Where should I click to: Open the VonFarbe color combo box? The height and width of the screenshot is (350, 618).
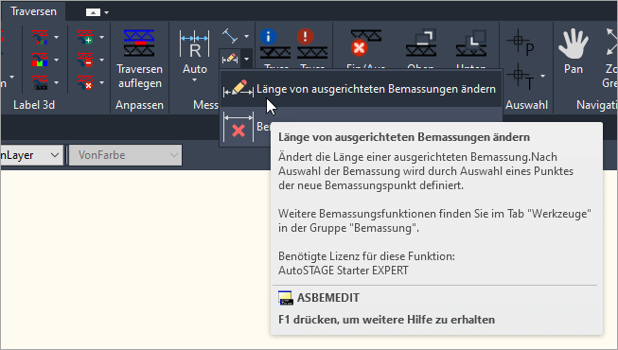click(125, 155)
